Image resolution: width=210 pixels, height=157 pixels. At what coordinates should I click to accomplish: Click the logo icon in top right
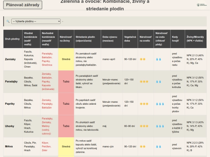[x=201, y=5]
